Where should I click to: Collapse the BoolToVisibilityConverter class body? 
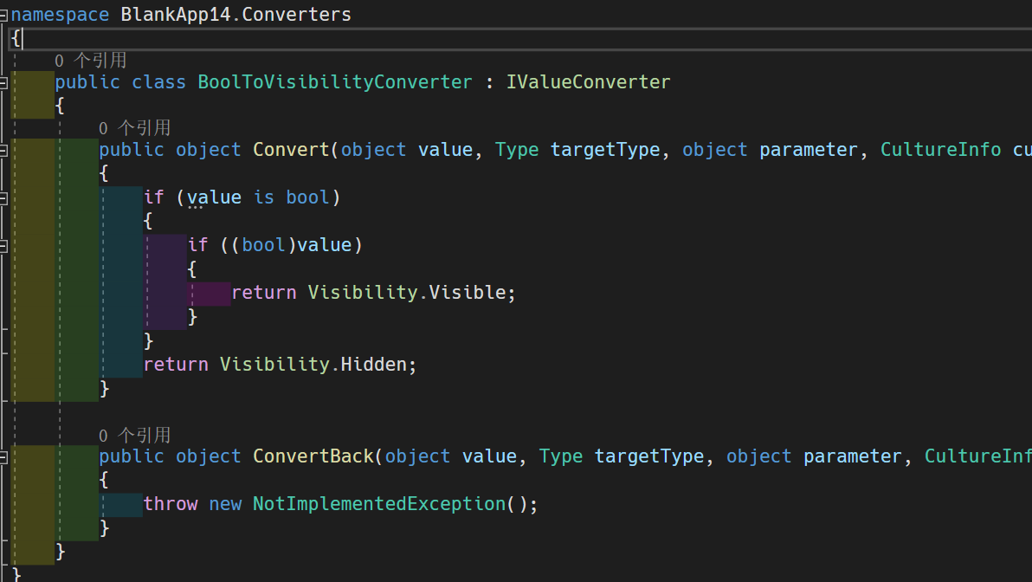[x=3, y=81]
